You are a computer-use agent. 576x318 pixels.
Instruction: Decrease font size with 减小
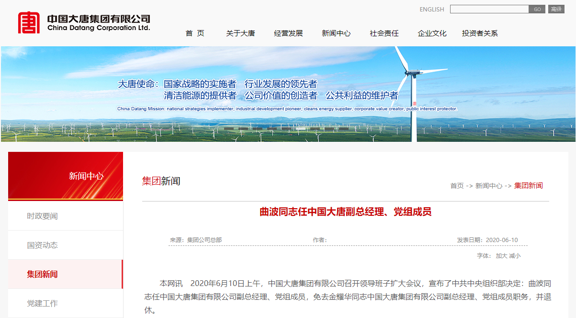point(515,256)
